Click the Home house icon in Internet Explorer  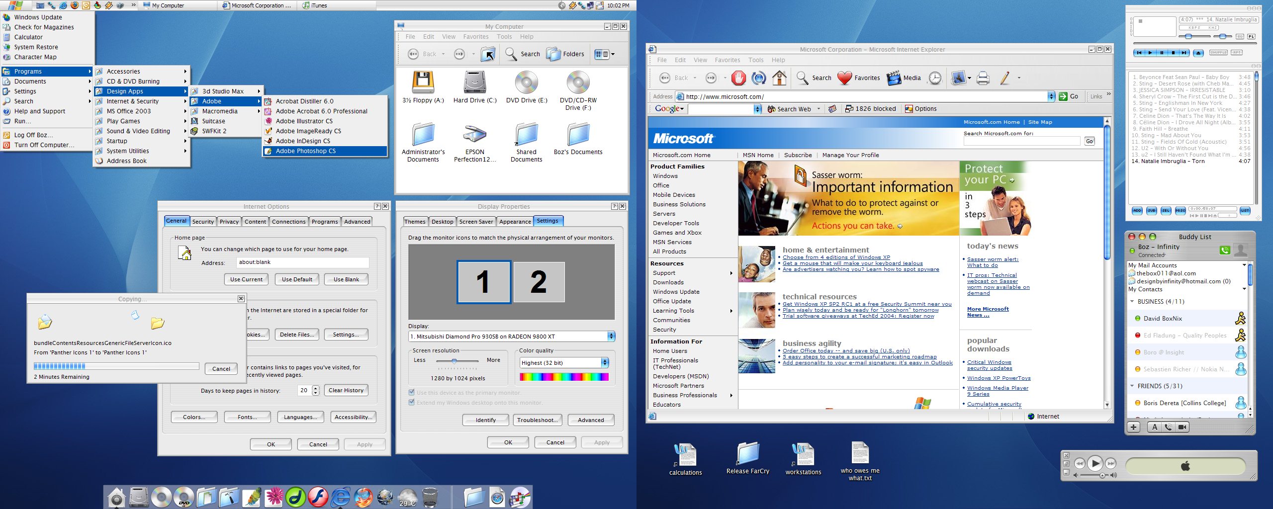pos(779,78)
